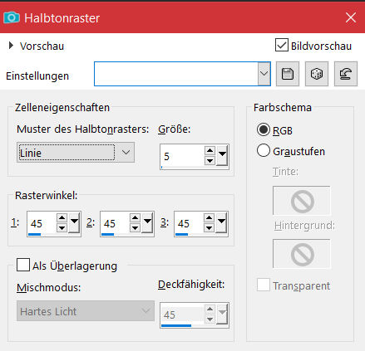Close the Halbtonraster dialog

[x=351, y=18]
